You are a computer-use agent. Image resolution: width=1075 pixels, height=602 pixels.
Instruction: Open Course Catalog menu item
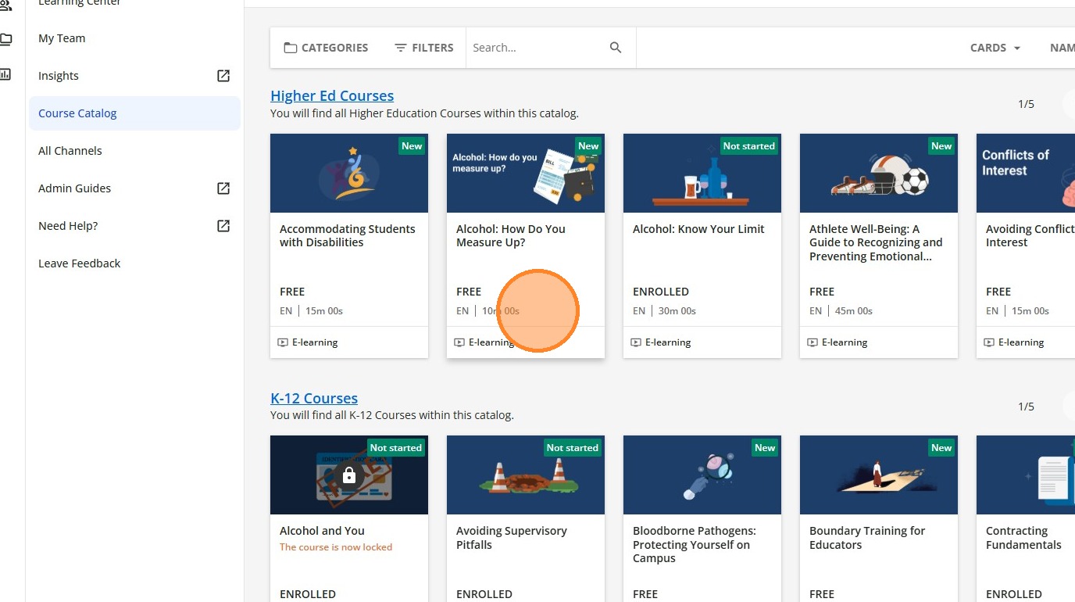pos(134,113)
